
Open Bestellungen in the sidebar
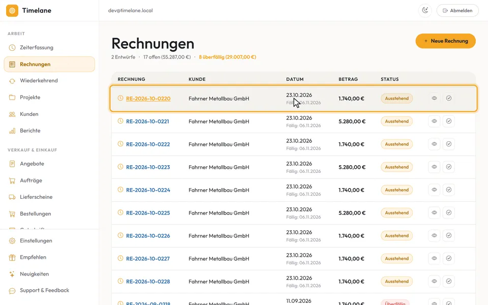coord(49,214)
